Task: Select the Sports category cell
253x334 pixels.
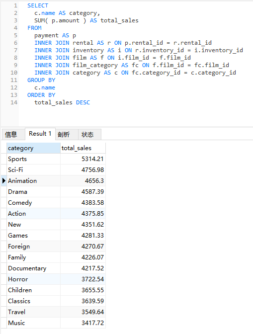Action: click(33, 159)
